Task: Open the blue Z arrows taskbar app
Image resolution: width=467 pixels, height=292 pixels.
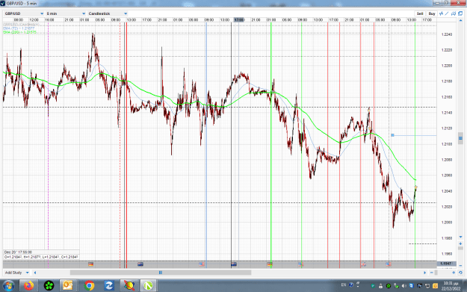Action: 109,286
